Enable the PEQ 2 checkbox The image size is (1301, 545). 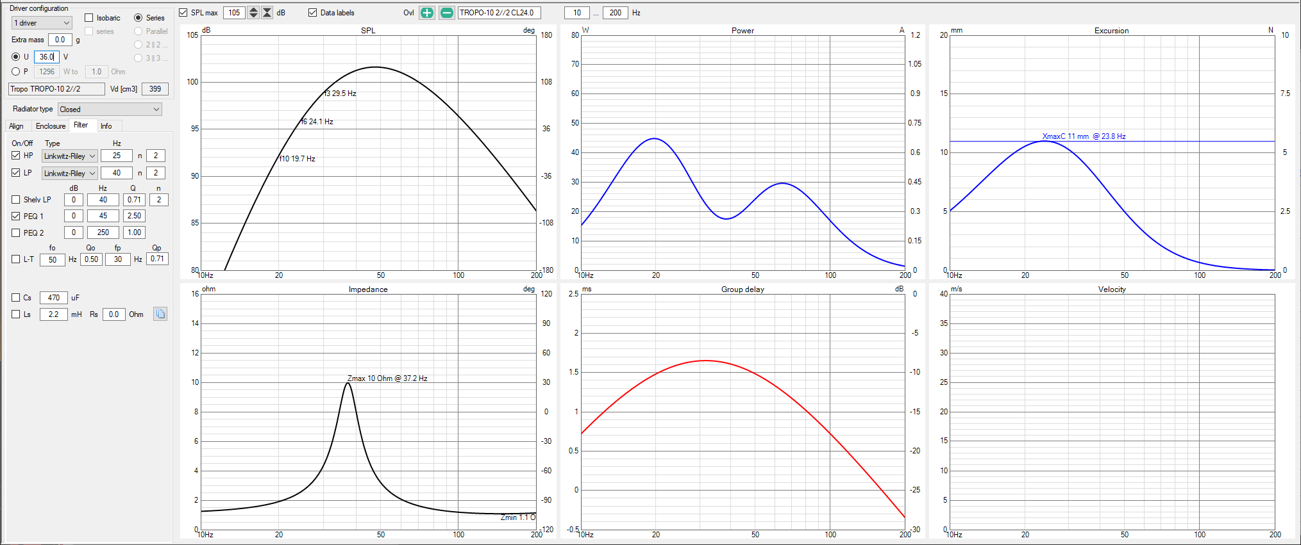click(16, 233)
